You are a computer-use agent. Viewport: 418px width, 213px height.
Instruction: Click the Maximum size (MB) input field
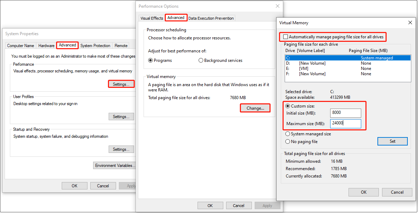point(345,123)
